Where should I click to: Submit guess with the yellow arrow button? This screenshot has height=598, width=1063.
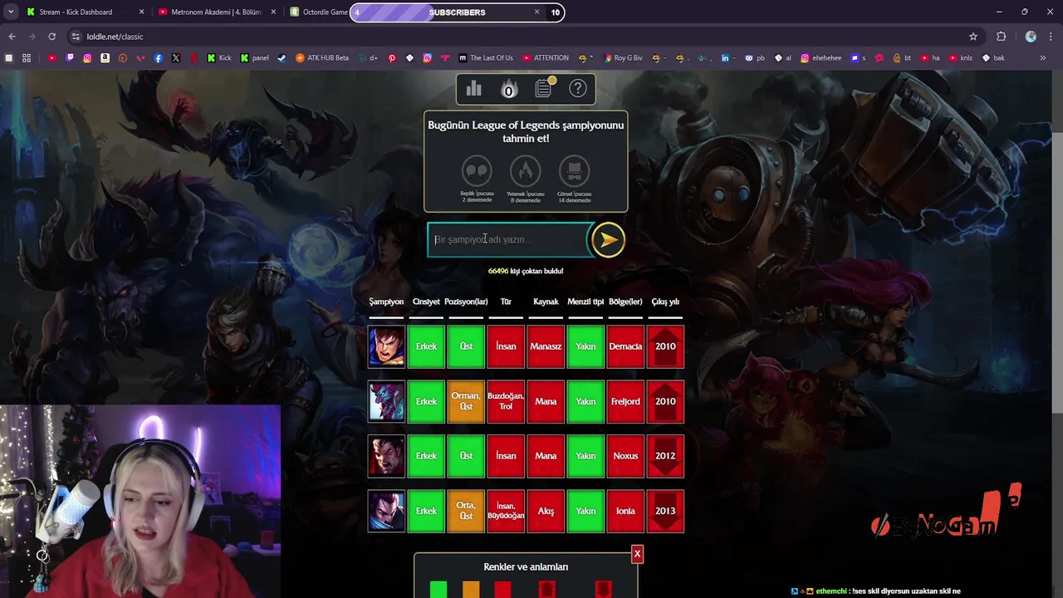click(608, 240)
